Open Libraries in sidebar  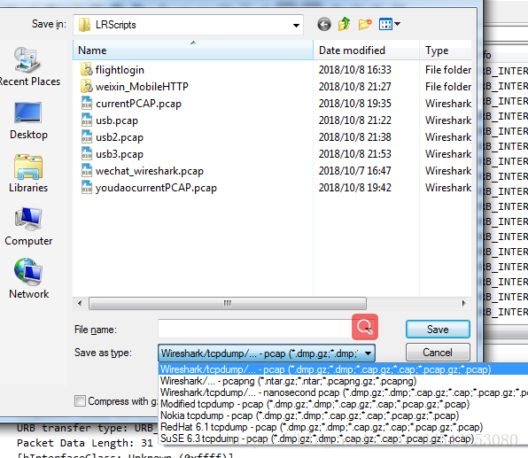[x=28, y=174]
